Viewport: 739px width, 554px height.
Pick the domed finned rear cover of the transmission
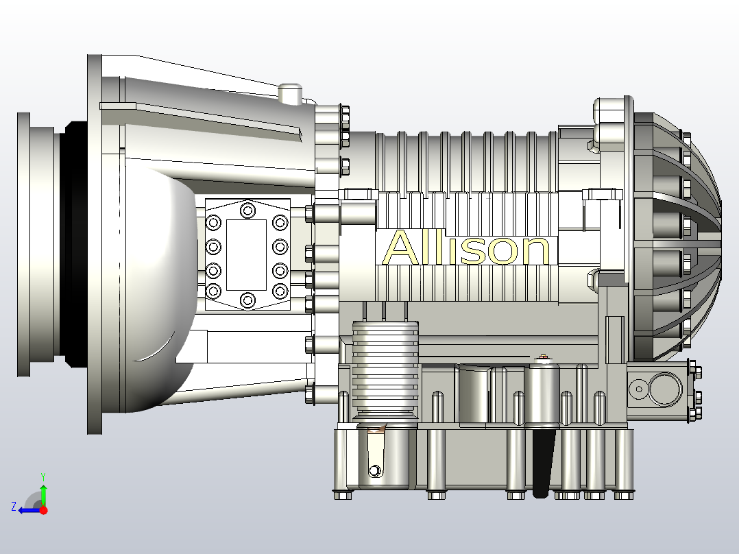pyautogui.click(x=677, y=237)
